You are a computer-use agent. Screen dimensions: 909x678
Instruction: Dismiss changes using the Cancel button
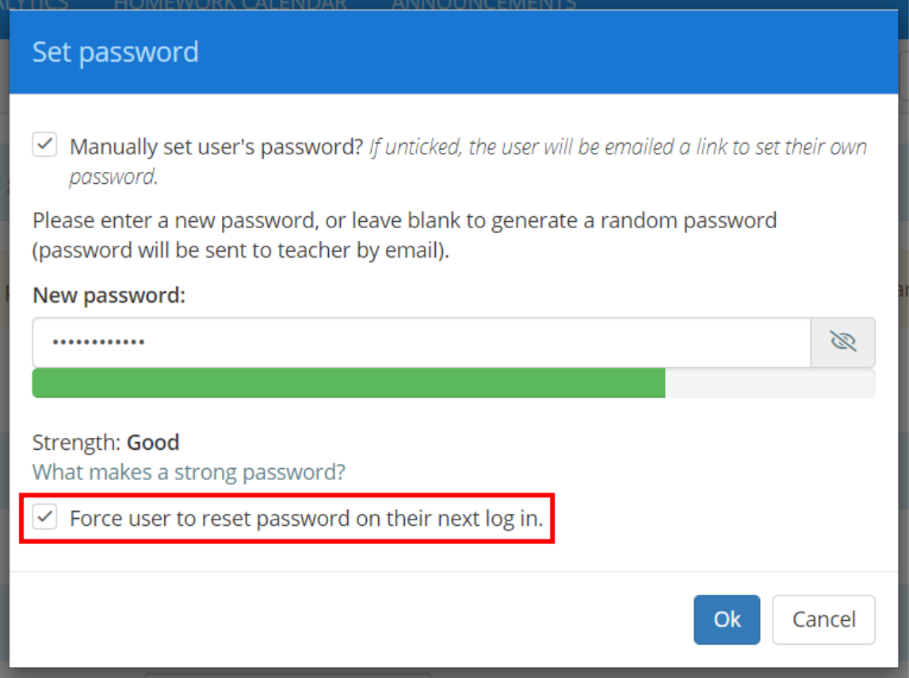(x=823, y=619)
